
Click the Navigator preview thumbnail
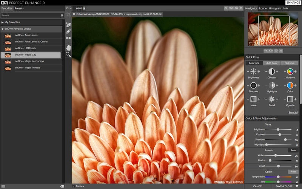[273, 29]
